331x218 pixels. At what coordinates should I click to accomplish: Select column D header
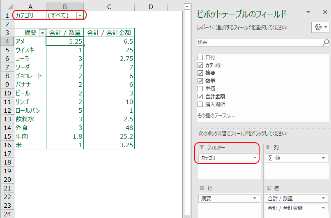[x=151, y=7]
